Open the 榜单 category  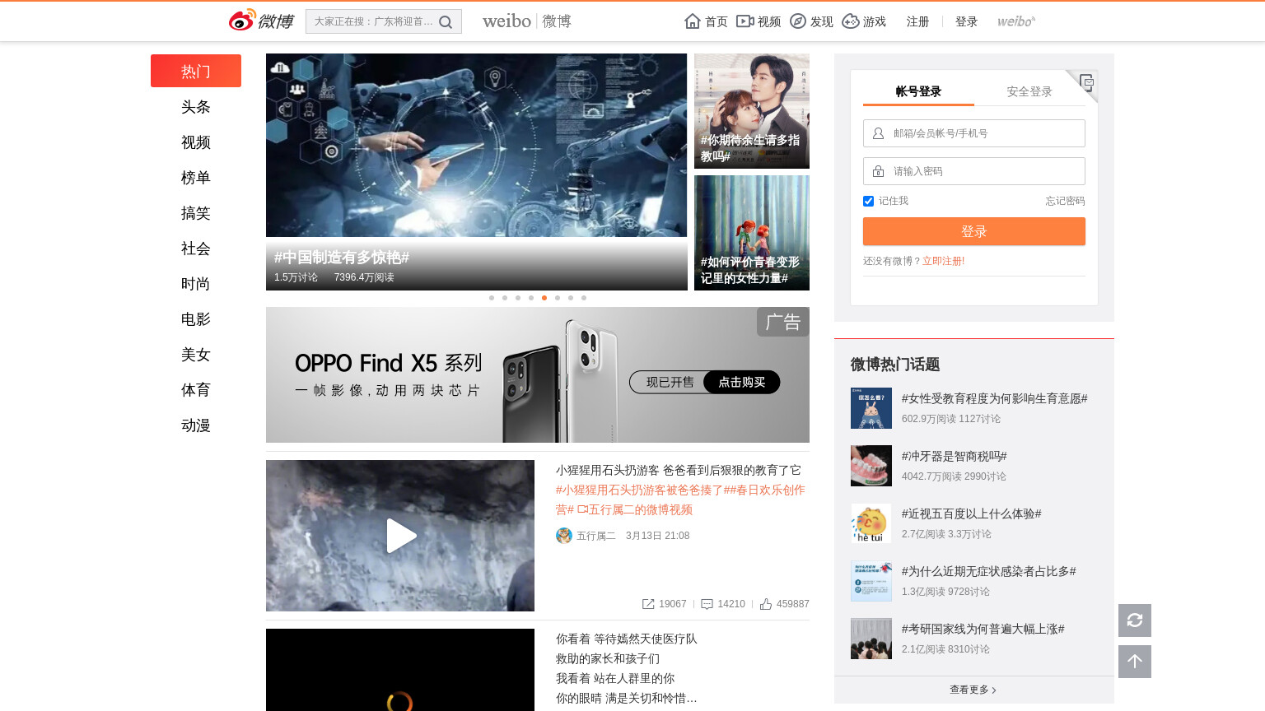click(196, 178)
